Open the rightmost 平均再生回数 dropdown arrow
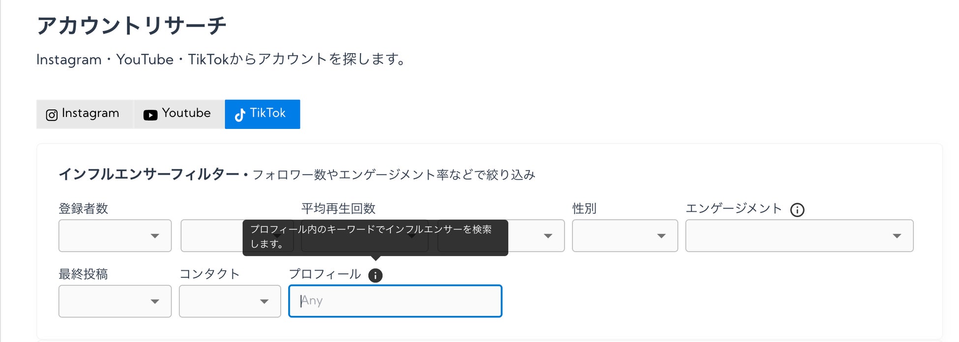The image size is (959, 342). point(548,236)
